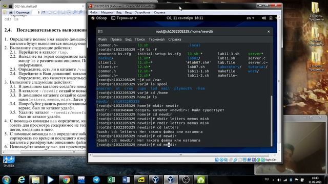Open the media player taskbar icon
This screenshot has height=184, width=328.
(50, 179)
